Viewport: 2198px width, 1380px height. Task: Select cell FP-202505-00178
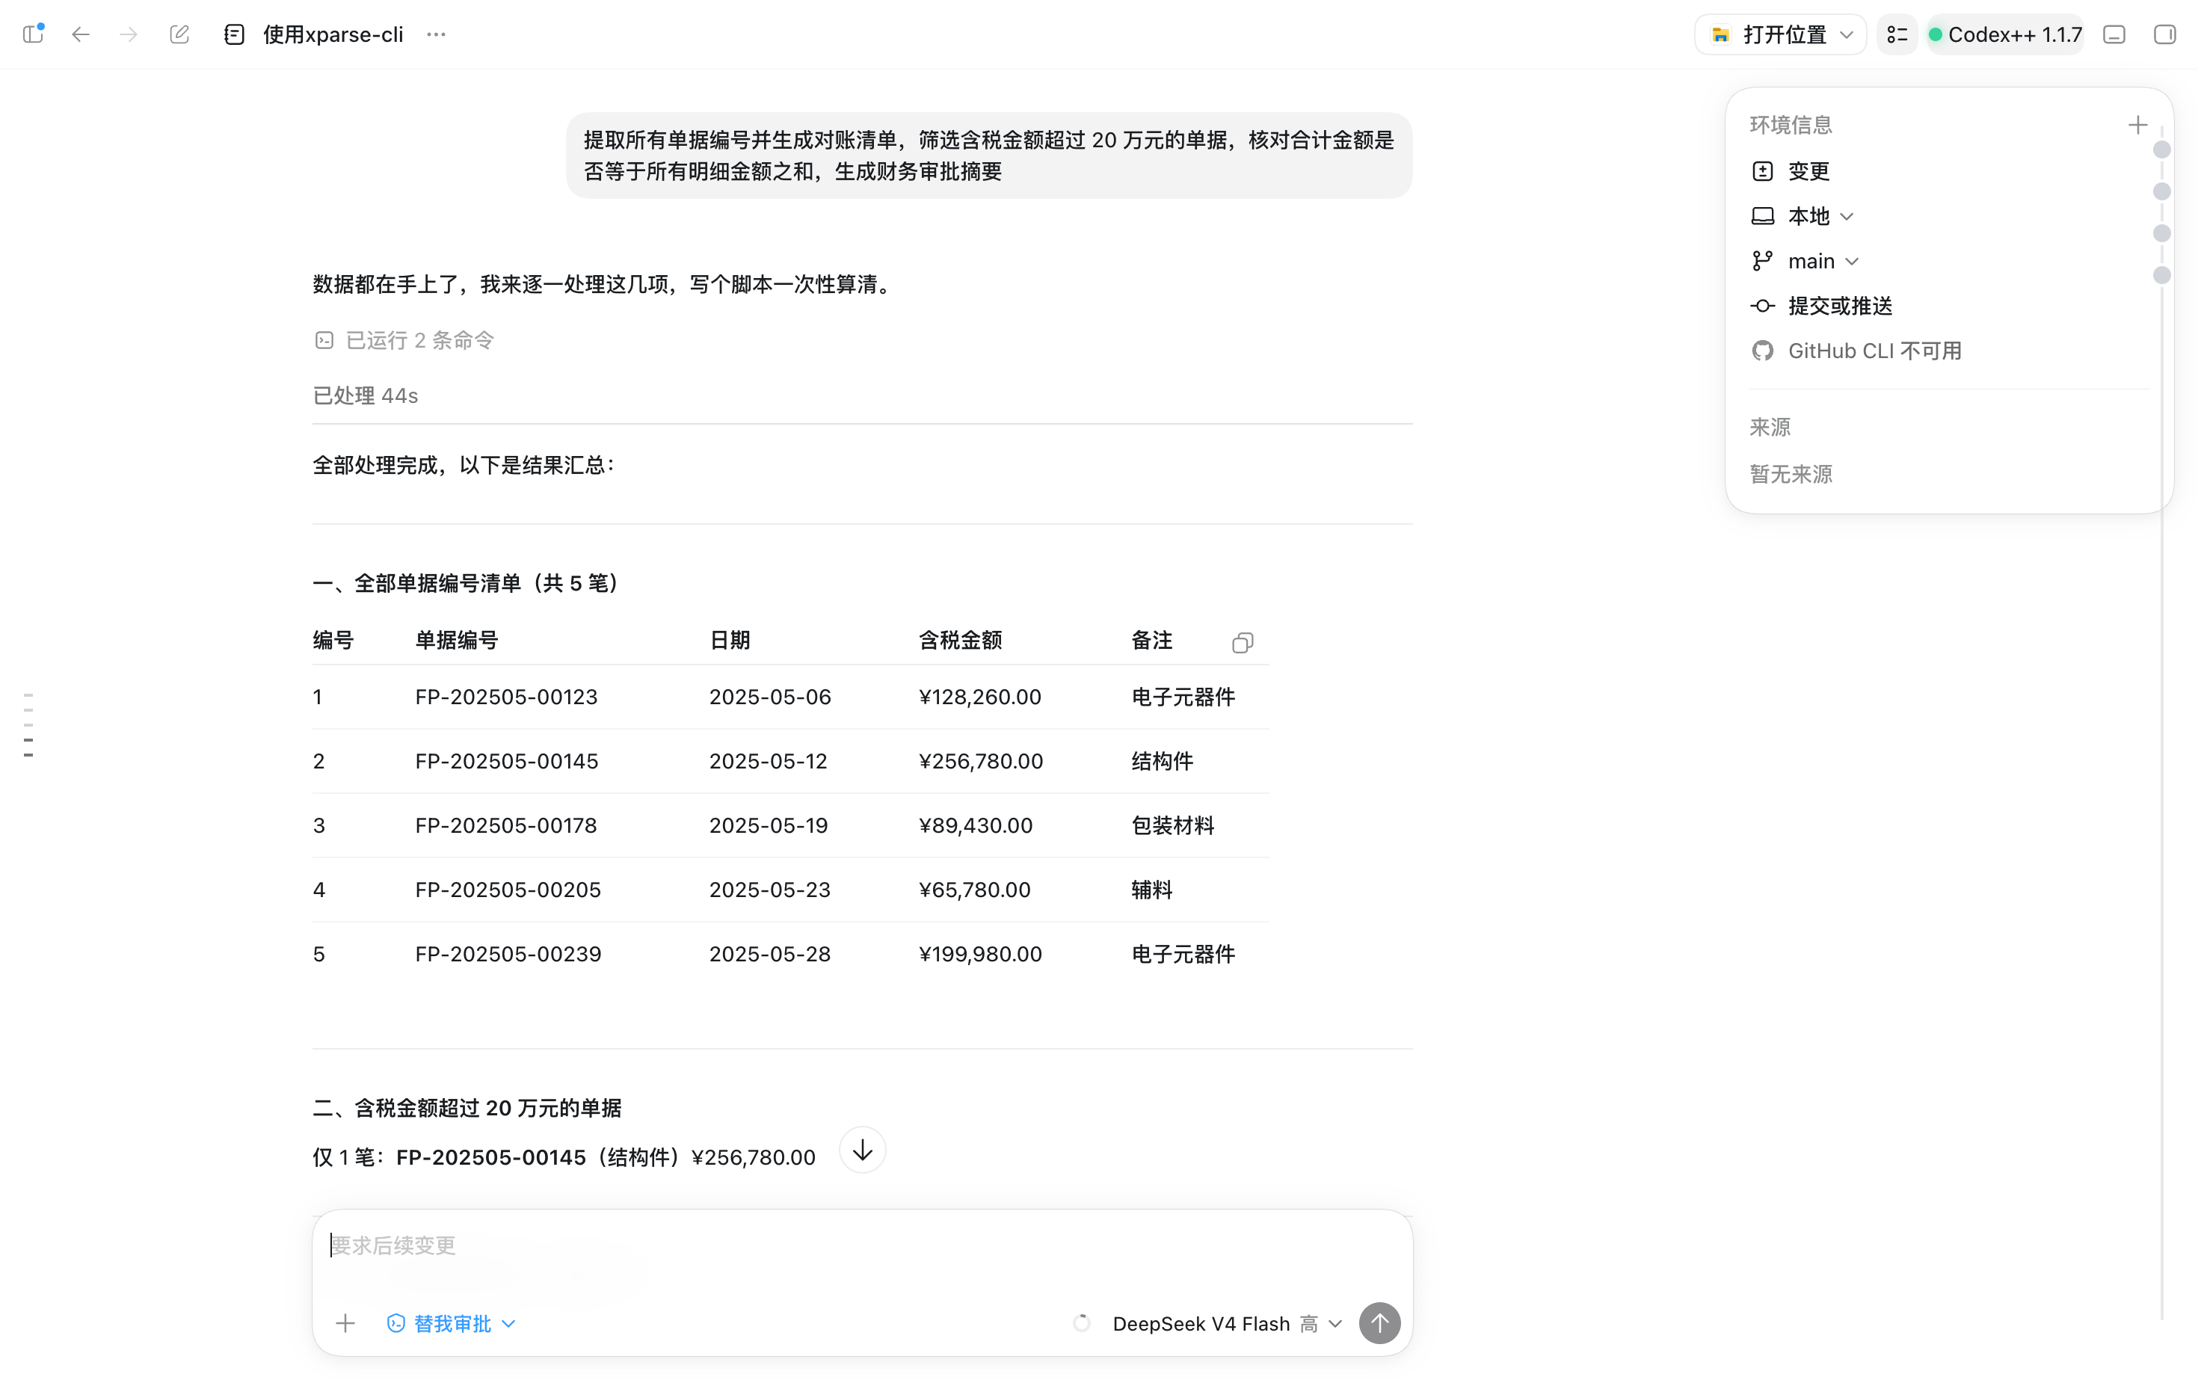pos(505,826)
